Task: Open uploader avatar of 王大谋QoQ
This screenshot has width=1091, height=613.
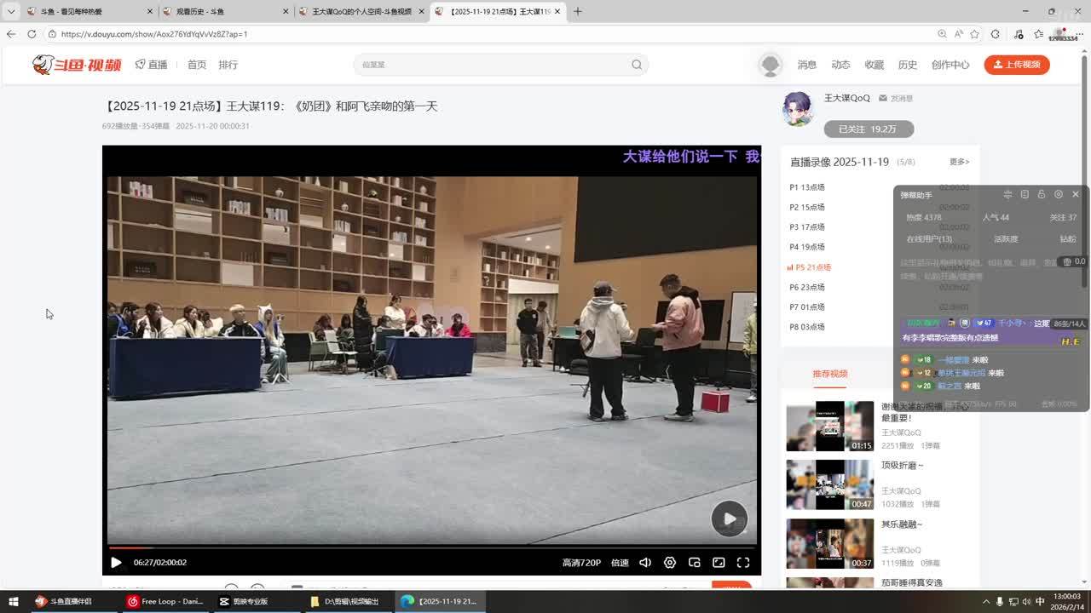Action: [x=799, y=110]
